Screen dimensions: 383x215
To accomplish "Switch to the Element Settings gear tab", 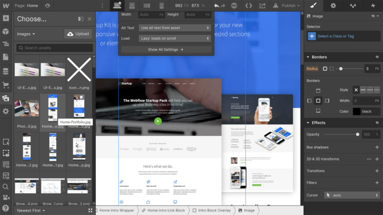I will coord(333,5).
